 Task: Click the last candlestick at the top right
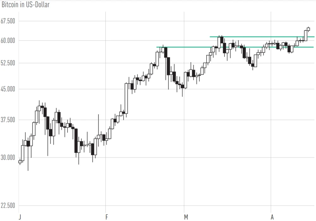(x=308, y=29)
